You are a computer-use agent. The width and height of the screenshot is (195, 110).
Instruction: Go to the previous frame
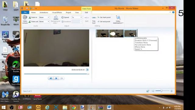[51, 78]
